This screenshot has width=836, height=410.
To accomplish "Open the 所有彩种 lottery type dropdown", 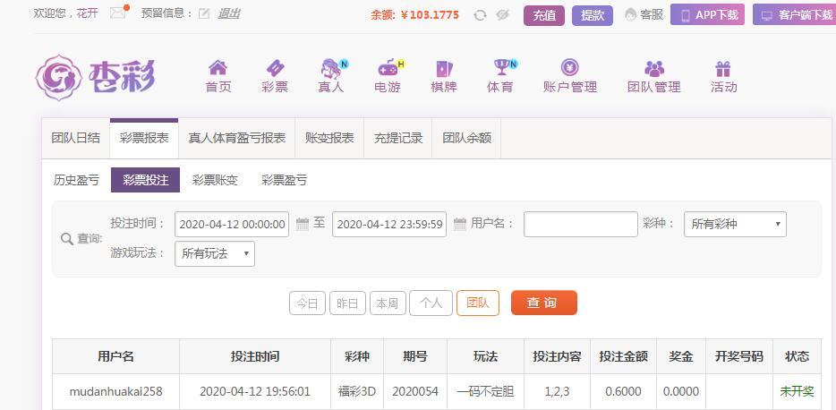I will (x=735, y=225).
